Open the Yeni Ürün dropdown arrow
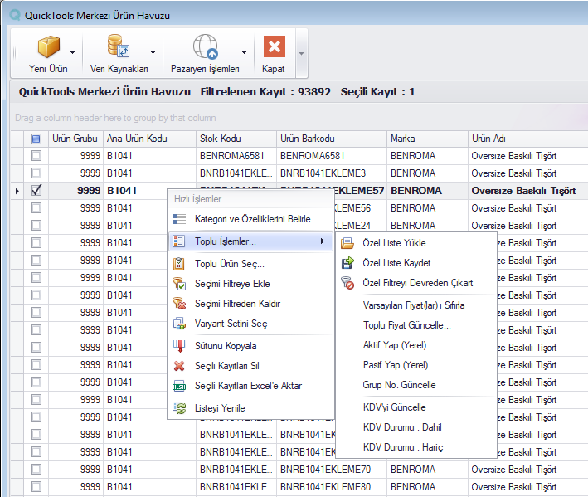 (x=72, y=53)
